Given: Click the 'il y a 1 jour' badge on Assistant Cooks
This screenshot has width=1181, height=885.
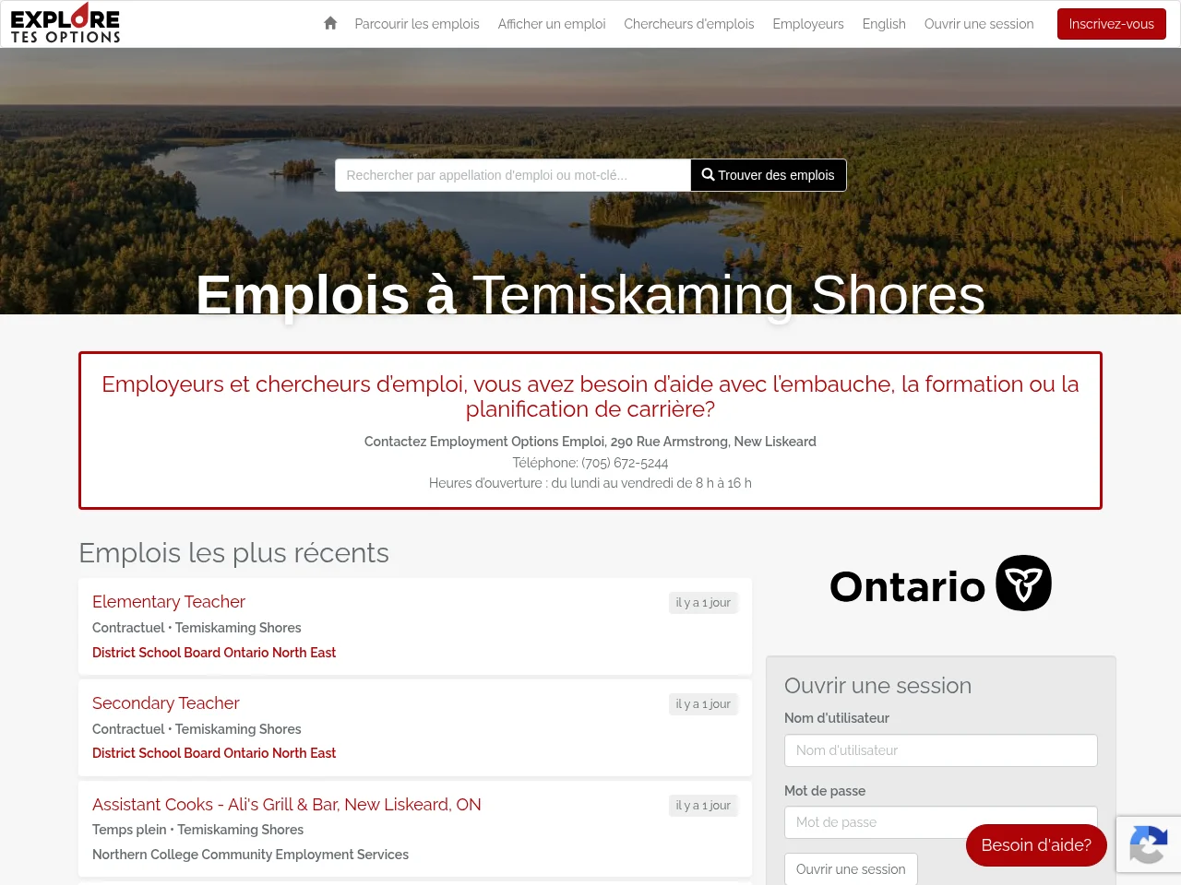Looking at the screenshot, I should click(703, 806).
